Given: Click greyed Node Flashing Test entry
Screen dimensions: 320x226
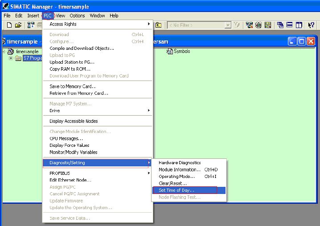Looking at the screenshot, I should point(189,197).
